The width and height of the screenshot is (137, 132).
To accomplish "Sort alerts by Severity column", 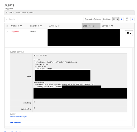I will click(39, 26).
